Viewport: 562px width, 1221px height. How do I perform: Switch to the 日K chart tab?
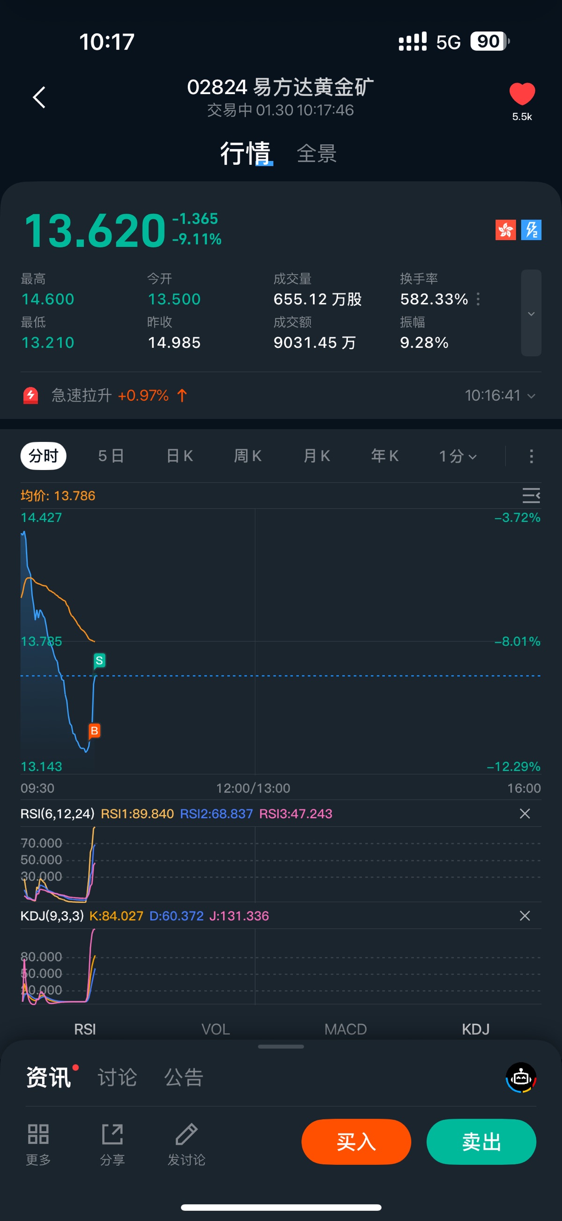click(x=180, y=456)
